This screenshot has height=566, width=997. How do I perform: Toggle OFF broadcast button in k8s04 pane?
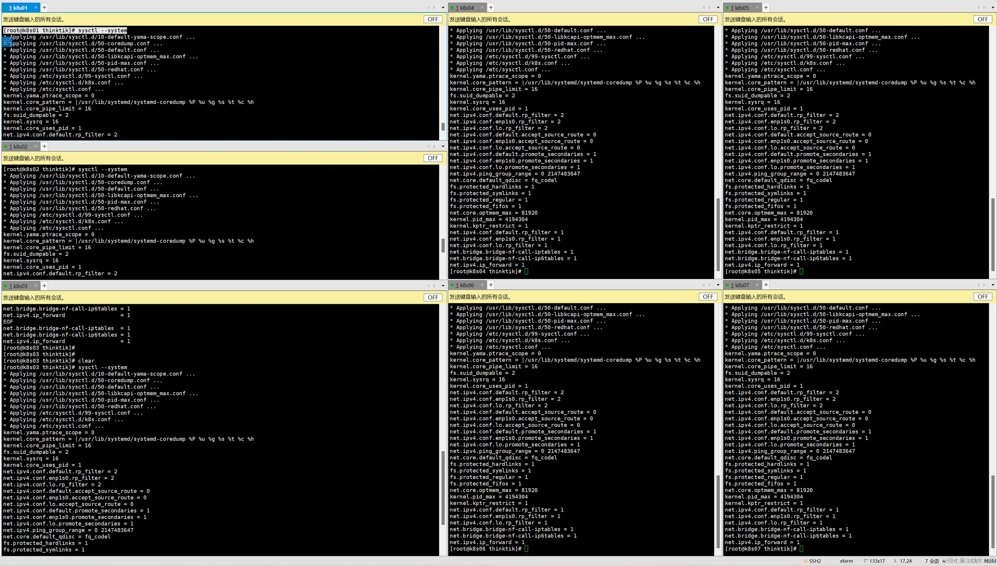[x=708, y=19]
